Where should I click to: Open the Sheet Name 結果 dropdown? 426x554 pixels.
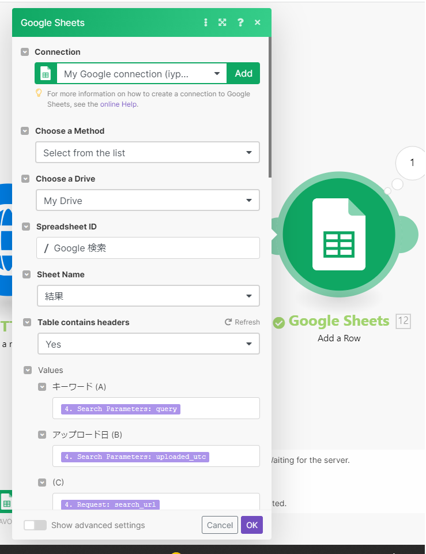point(148,296)
